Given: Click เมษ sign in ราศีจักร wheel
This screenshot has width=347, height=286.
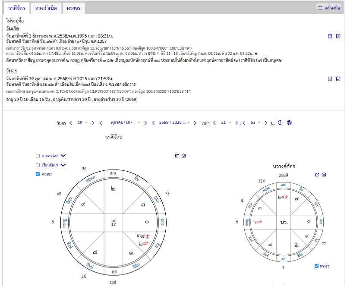Looking at the screenshot, I should click(x=113, y=173).
